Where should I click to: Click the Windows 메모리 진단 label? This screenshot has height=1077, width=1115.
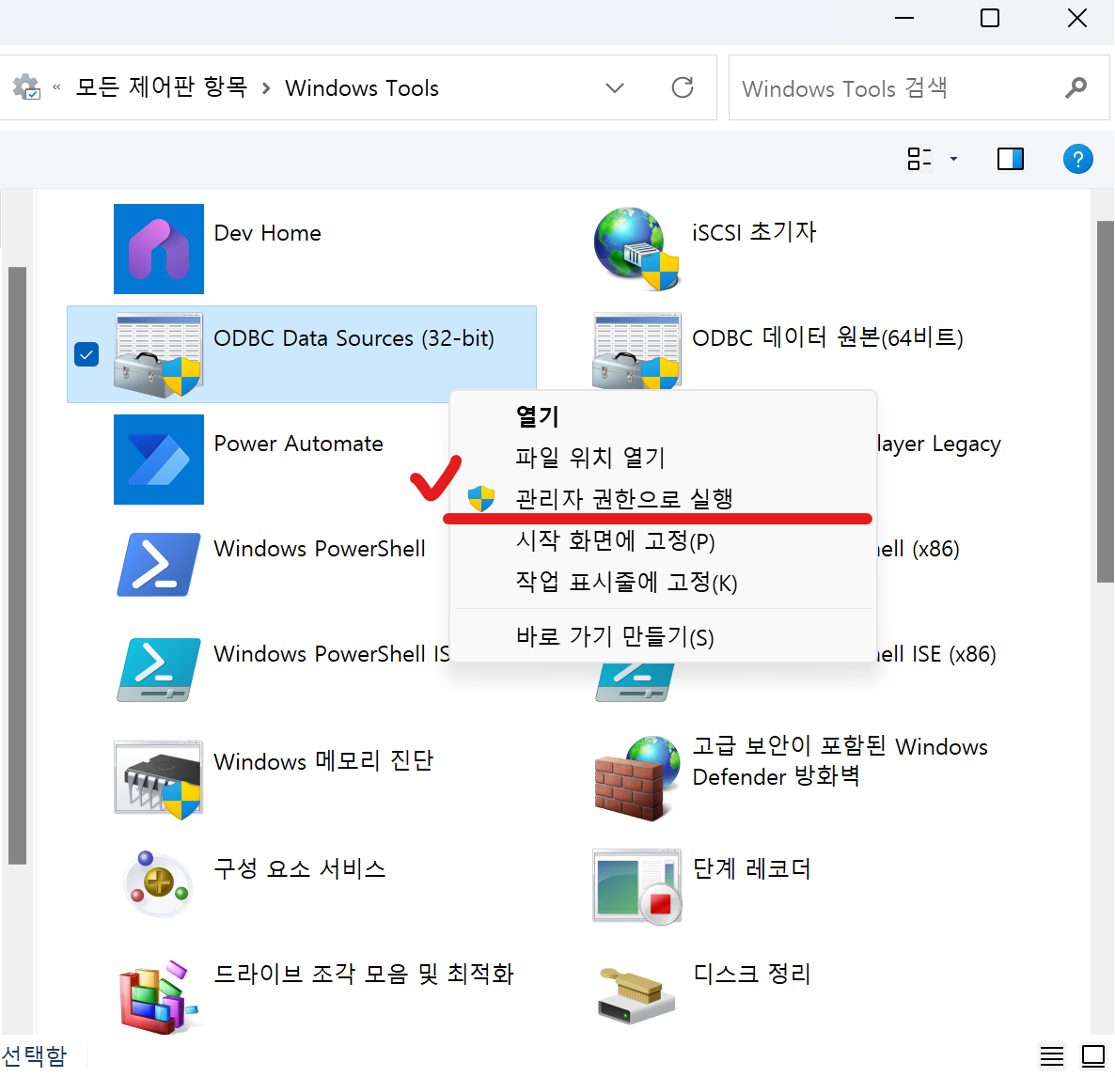point(323,761)
